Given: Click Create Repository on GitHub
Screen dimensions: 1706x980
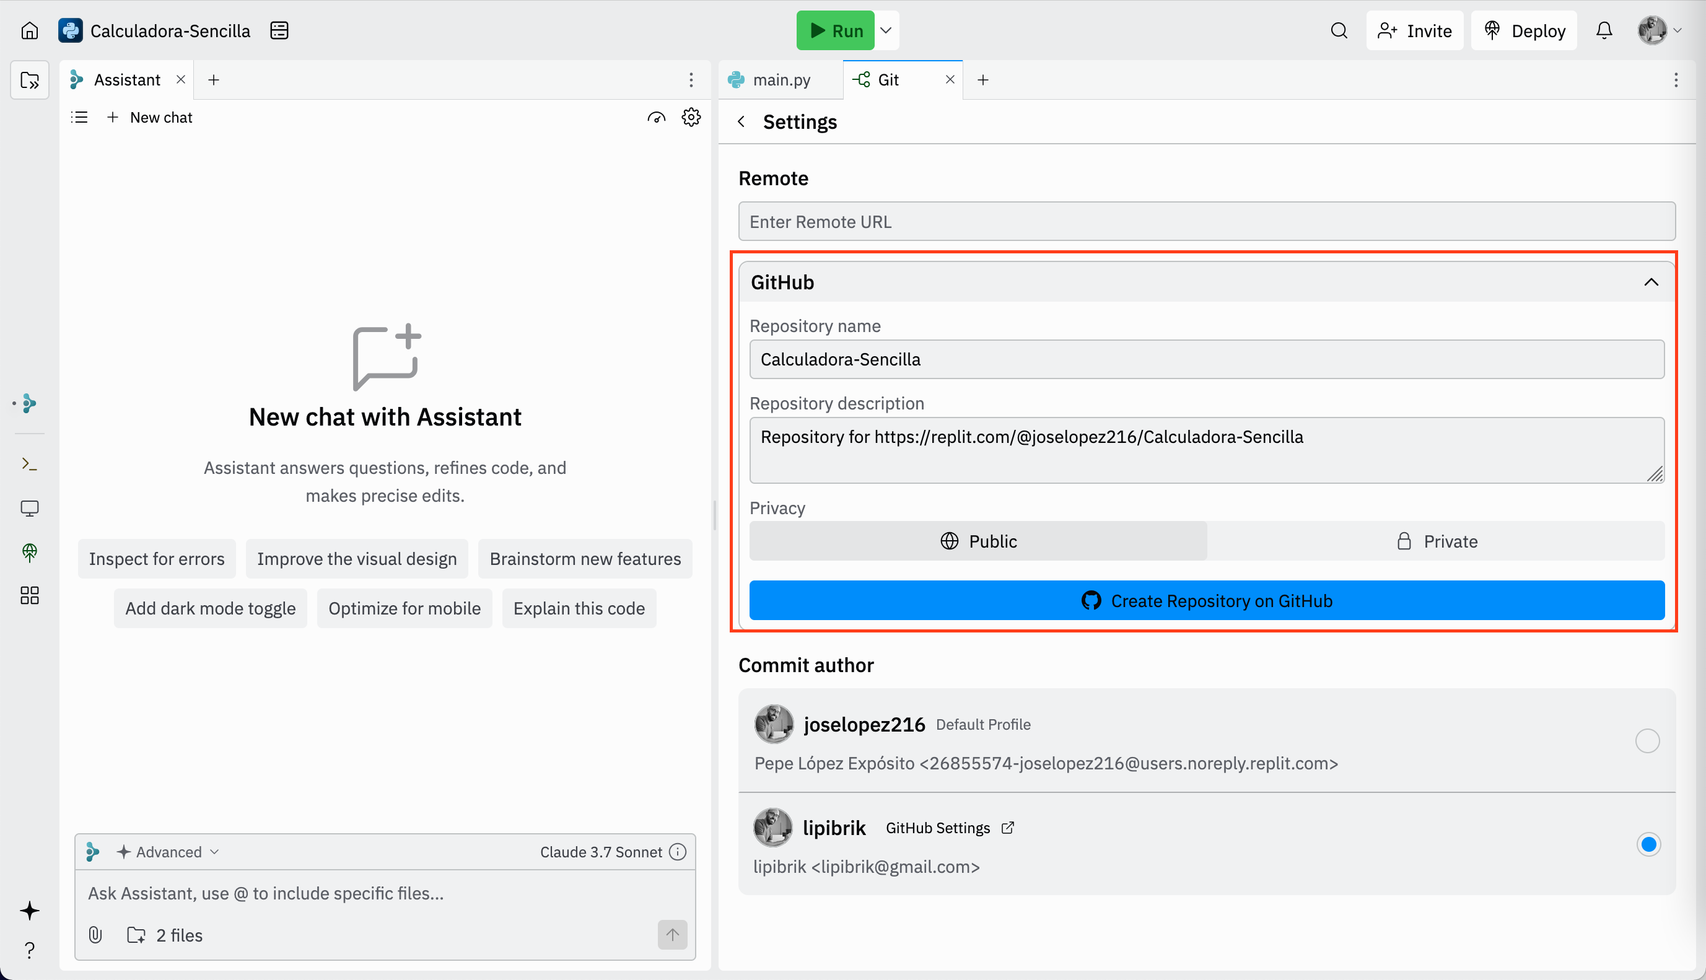Looking at the screenshot, I should point(1205,600).
